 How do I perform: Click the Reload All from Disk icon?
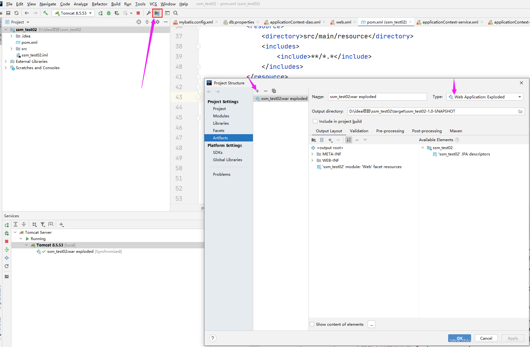pos(16,13)
